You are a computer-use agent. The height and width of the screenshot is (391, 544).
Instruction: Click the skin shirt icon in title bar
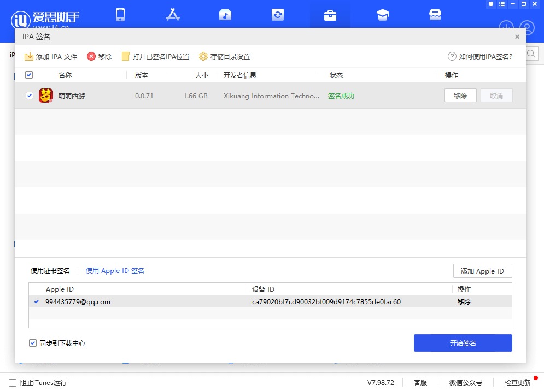point(491,4)
